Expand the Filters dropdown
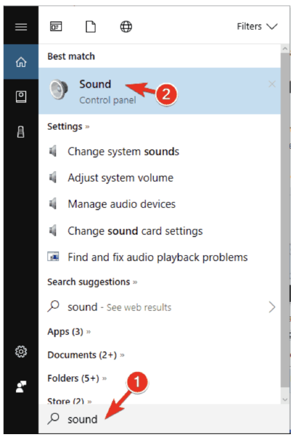Image resolution: width=294 pixels, height=438 pixels. click(257, 26)
